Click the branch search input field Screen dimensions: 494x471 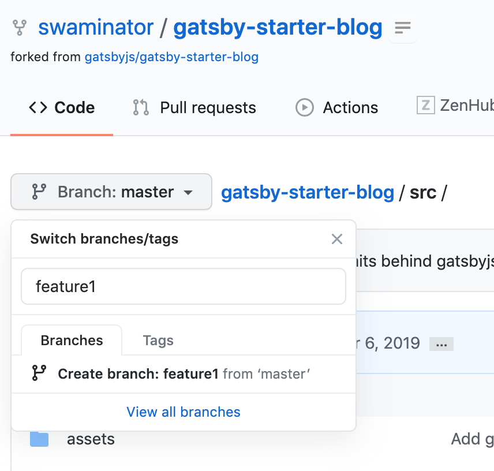(184, 286)
